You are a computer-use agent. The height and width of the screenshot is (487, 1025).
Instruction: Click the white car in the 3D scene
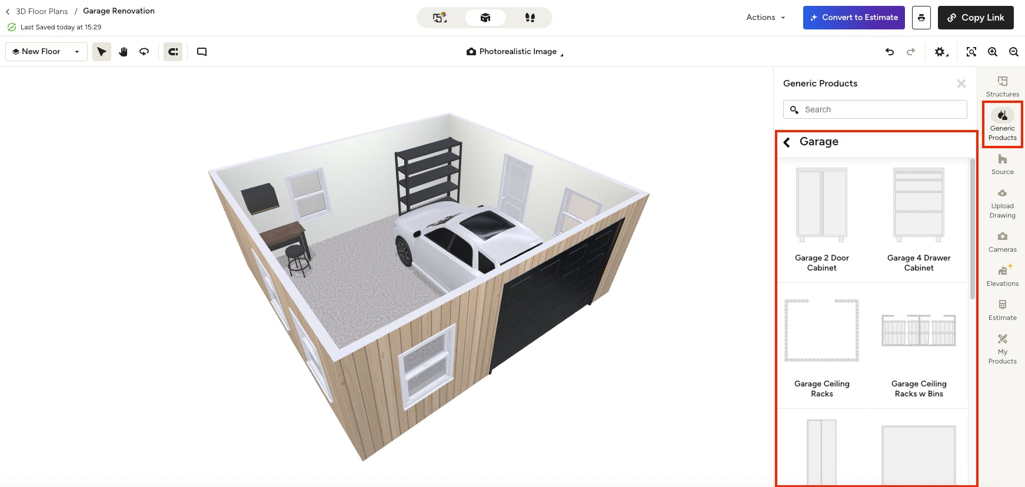tap(465, 238)
